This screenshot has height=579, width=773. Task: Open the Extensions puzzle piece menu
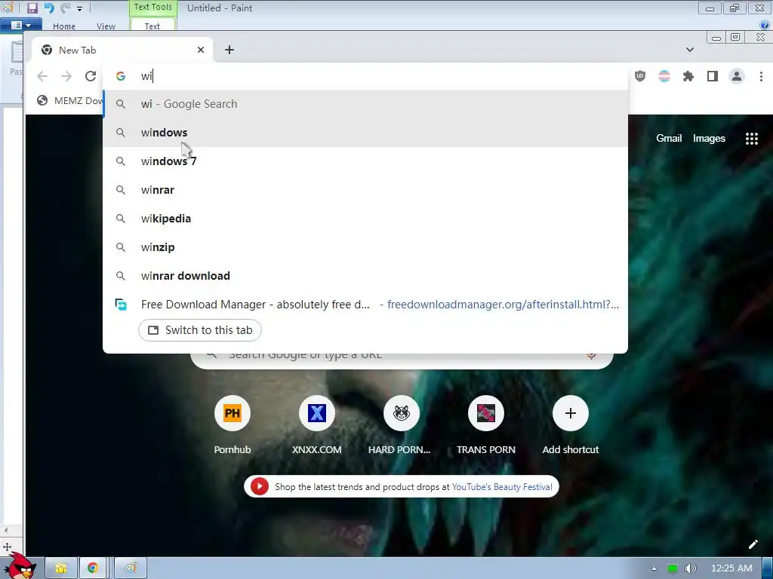click(x=688, y=76)
